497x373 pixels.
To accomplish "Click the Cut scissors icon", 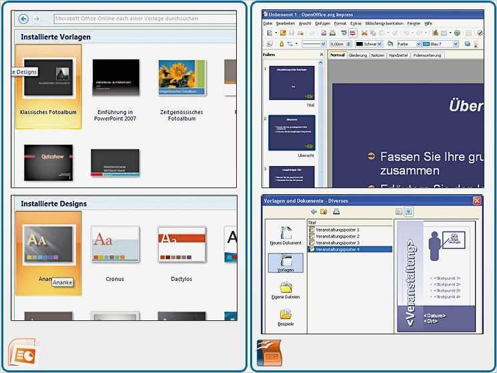I will coord(364,33).
